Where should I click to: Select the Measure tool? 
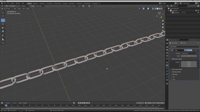tap(3, 39)
